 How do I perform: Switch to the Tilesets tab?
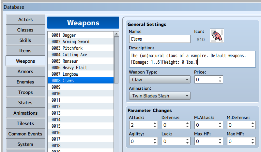(25, 123)
